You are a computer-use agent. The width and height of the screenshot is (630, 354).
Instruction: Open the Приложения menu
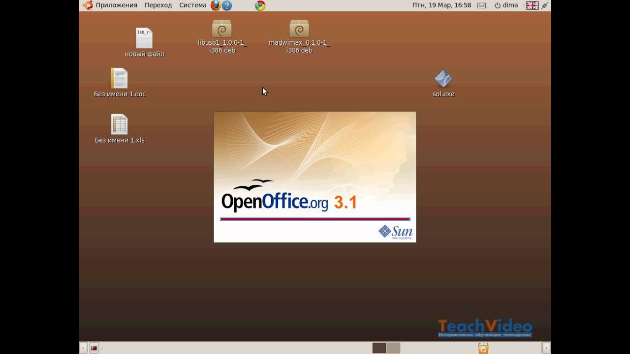click(116, 5)
